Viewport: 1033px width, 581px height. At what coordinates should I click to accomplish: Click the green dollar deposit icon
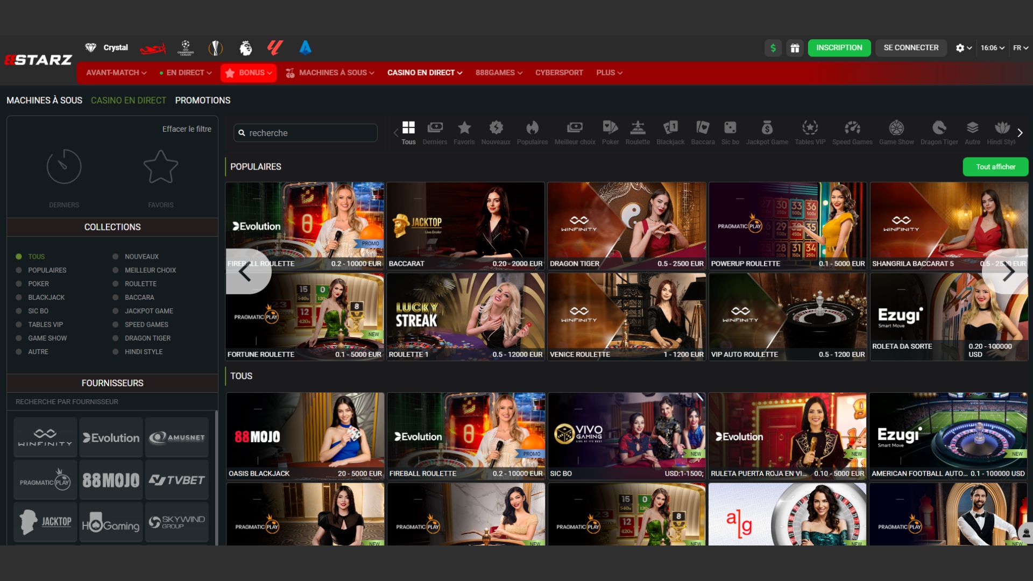(x=773, y=48)
